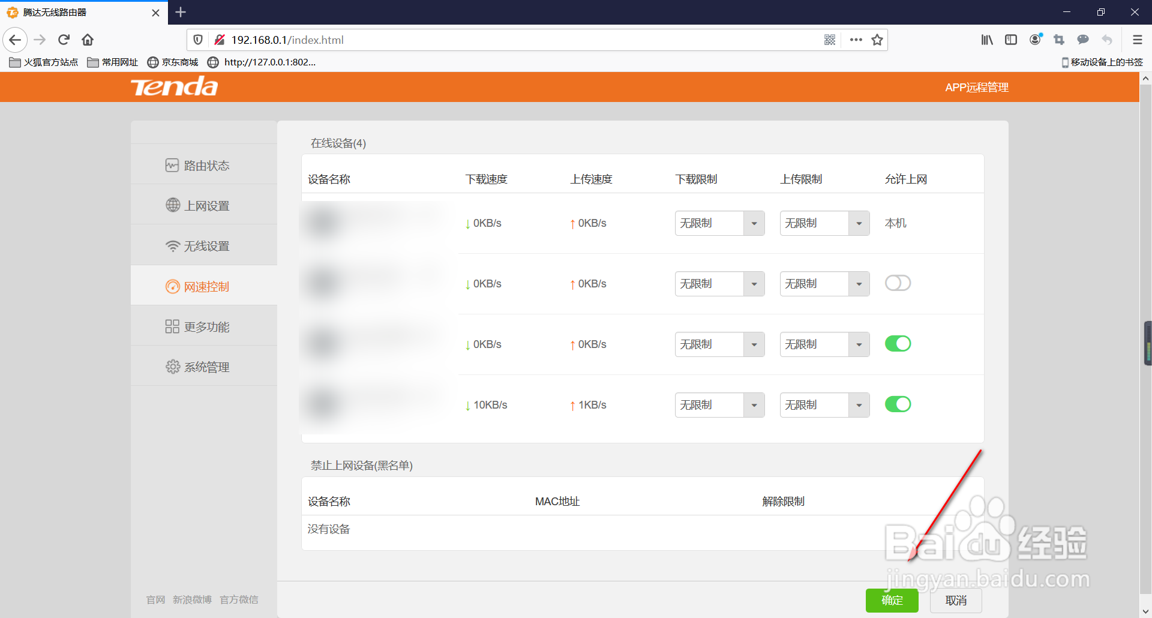
Task: Disable internet for the 10KB/s device
Action: [x=898, y=404]
